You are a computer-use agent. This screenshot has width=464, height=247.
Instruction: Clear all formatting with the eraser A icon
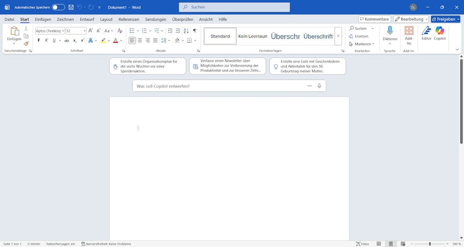pyautogui.click(x=120, y=31)
